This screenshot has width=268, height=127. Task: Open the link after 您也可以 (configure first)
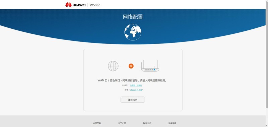136,85
